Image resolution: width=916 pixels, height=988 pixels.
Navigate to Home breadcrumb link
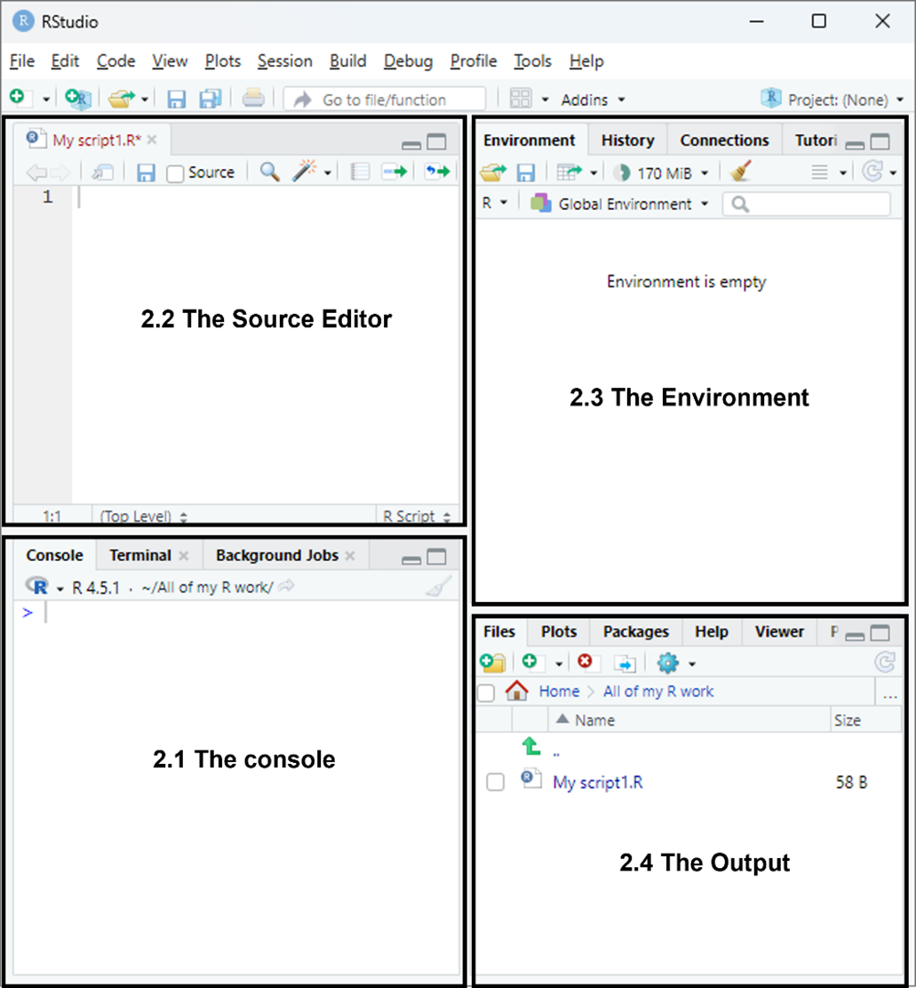click(x=559, y=691)
